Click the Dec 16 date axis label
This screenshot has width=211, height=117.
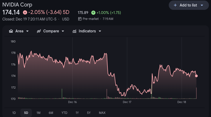(73, 102)
